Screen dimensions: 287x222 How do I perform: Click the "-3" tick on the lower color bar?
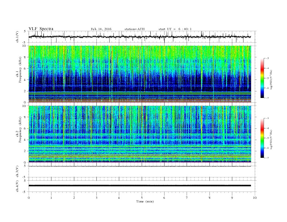(267, 118)
